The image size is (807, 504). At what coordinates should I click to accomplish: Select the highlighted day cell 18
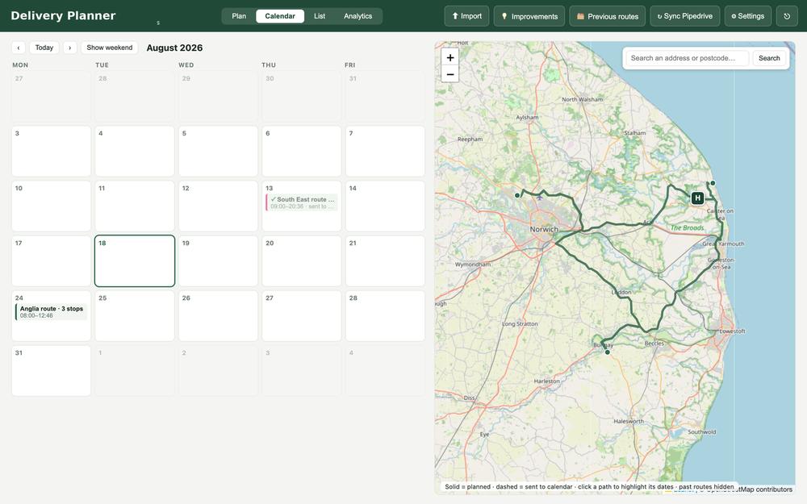point(135,260)
